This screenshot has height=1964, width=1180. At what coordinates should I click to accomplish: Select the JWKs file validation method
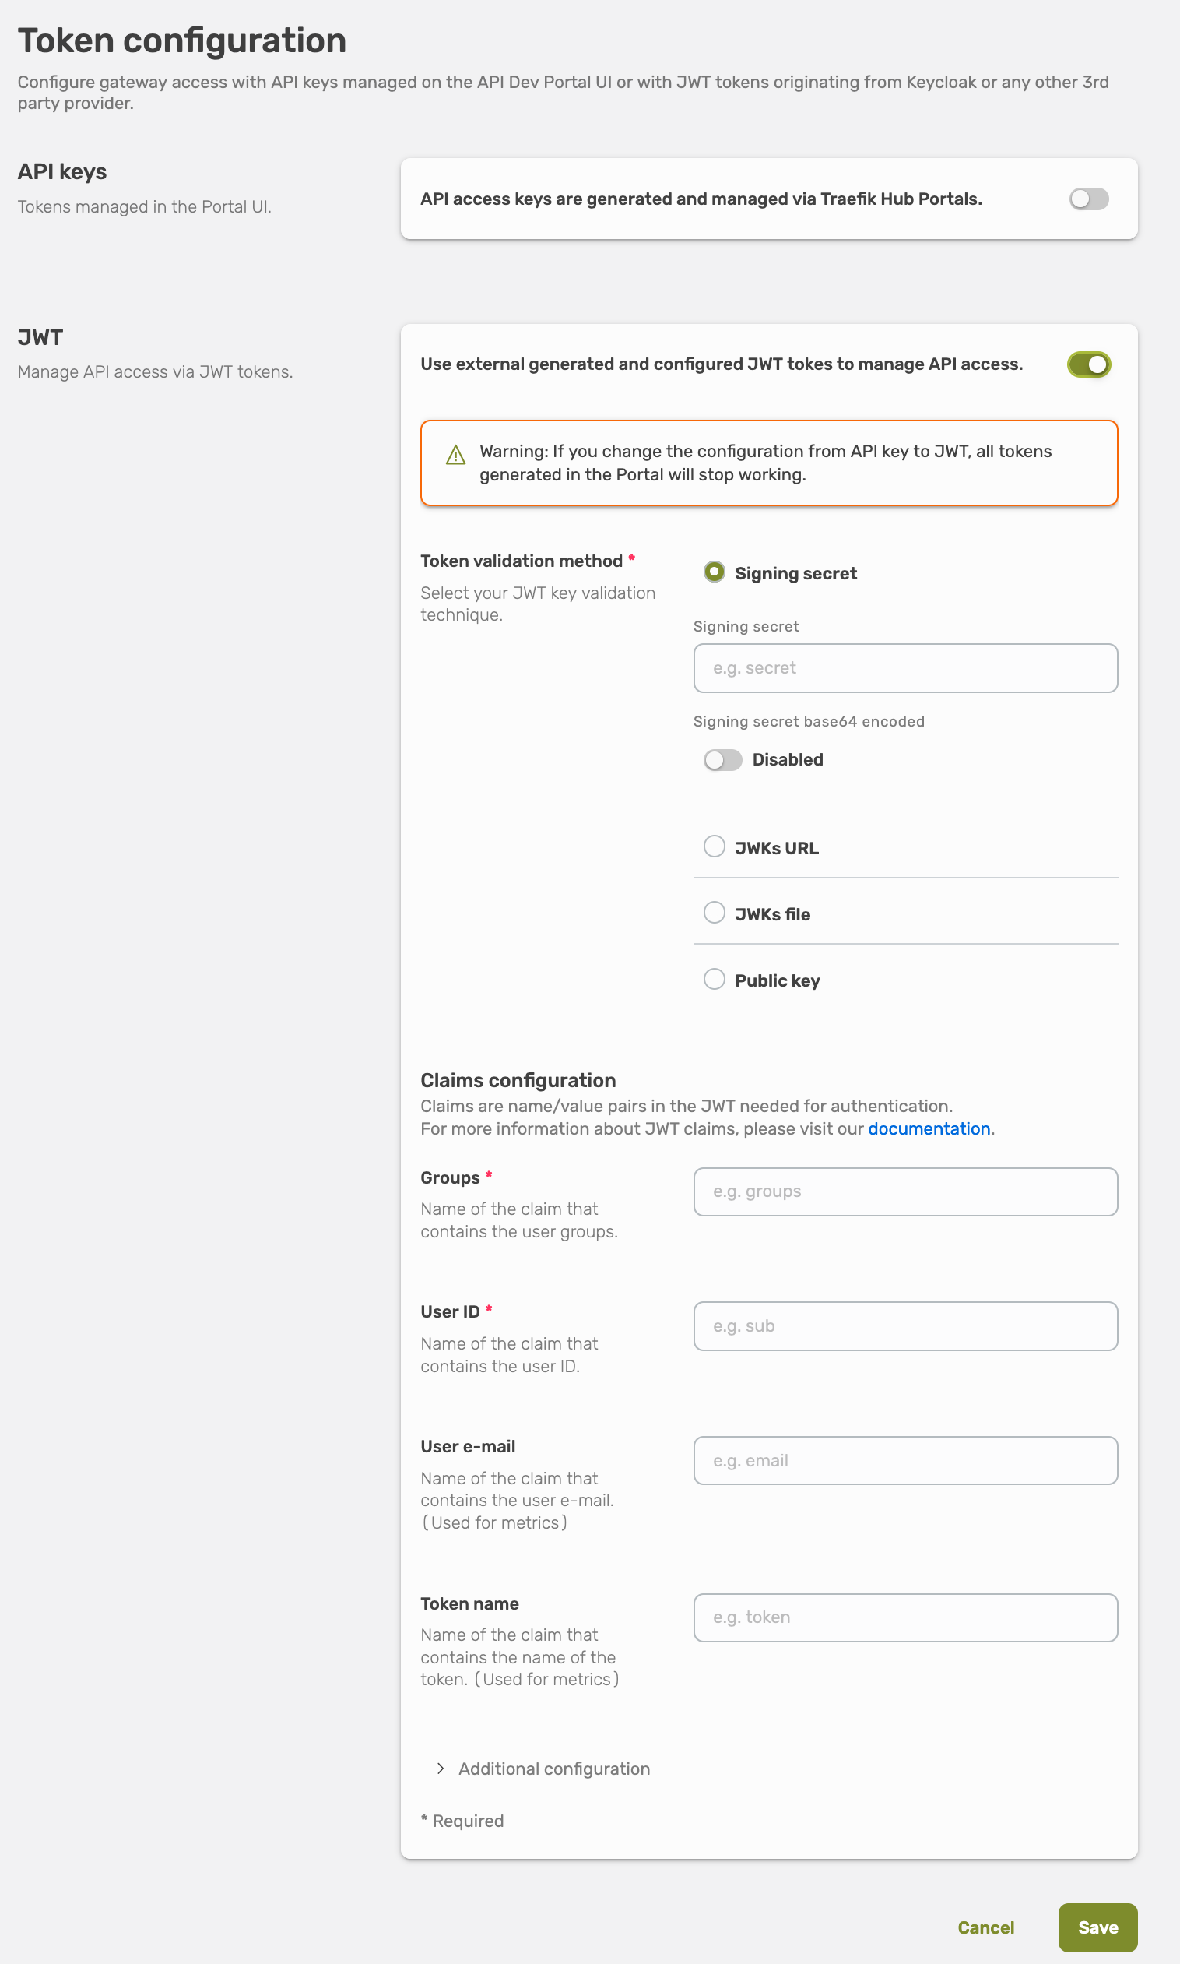[x=714, y=913]
